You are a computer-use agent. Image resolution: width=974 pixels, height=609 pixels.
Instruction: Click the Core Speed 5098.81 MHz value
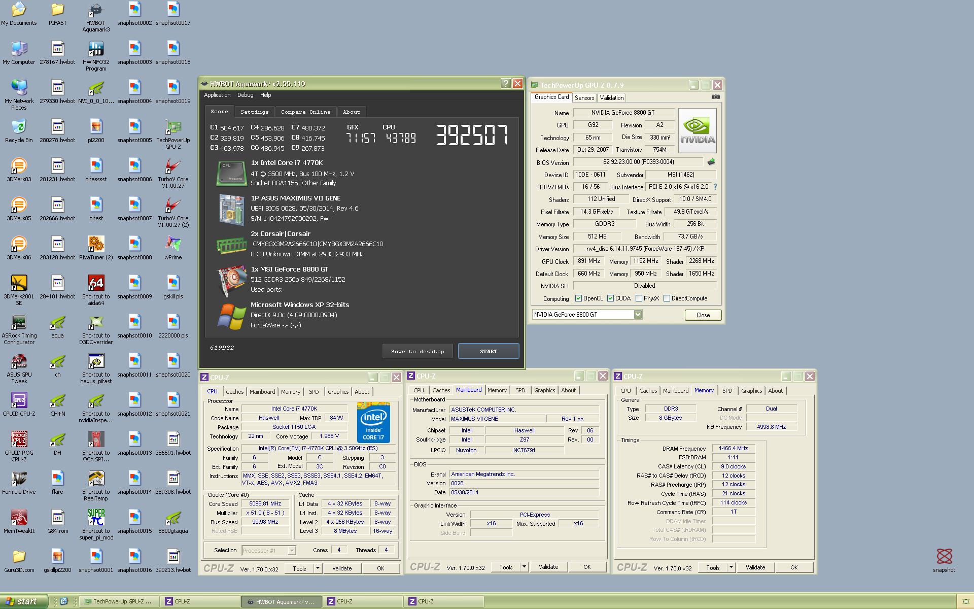click(x=265, y=504)
